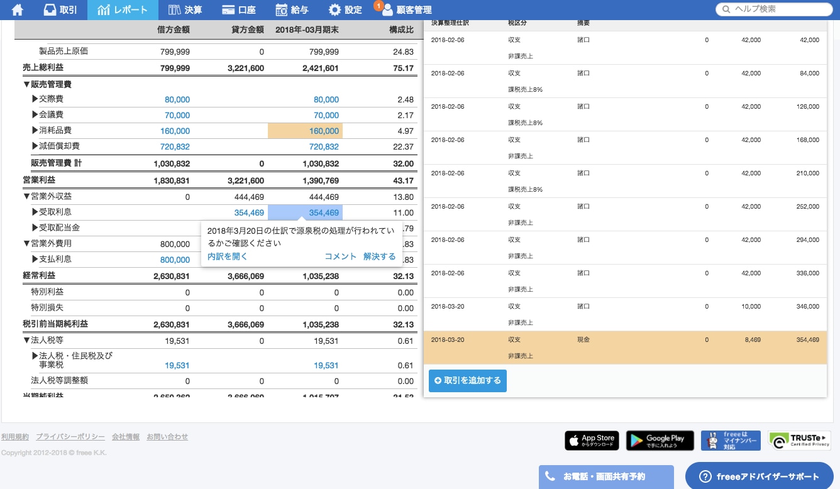This screenshot has width=840, height=489.
Task: Open 支払利息 debit amount 800,000
Action: (x=175, y=260)
